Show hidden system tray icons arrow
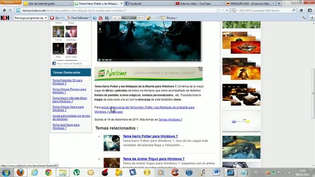Screen dimensions: 315x177 (x=262, y=173)
